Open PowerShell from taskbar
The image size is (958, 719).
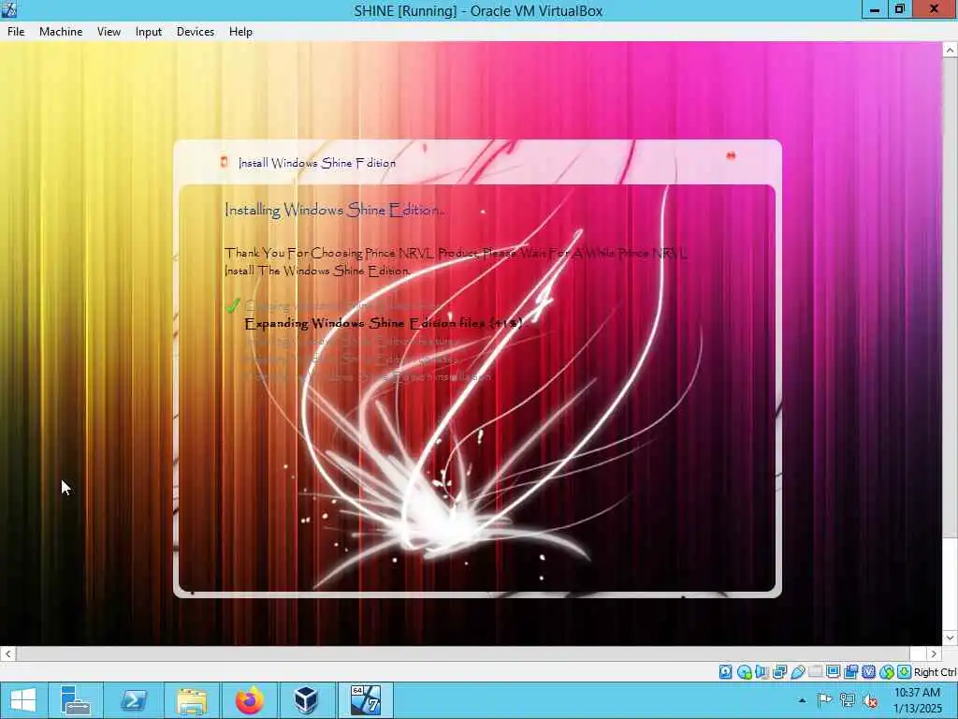coord(133,700)
